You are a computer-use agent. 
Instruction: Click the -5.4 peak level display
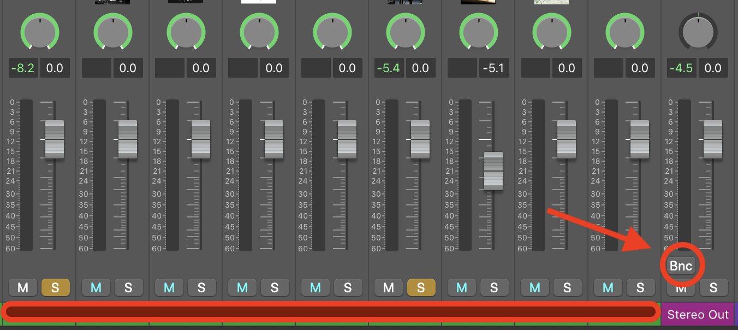(x=389, y=68)
